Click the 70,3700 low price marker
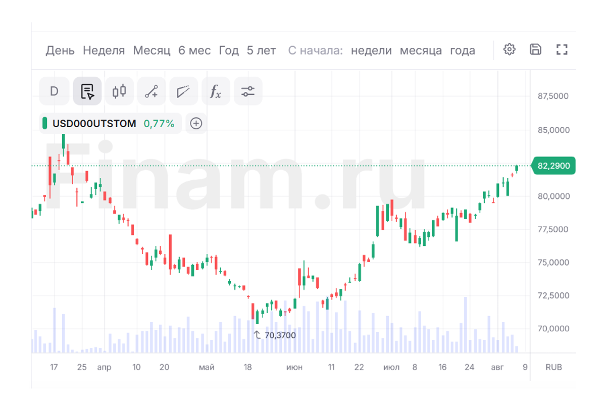The image size is (606, 404). click(274, 335)
